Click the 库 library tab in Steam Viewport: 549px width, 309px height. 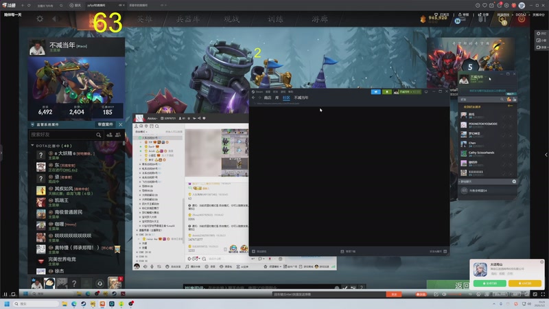[x=277, y=98]
